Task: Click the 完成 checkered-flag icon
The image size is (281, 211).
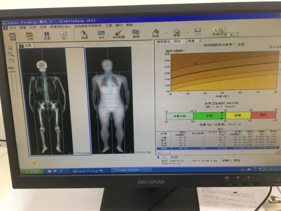Action: coord(155,33)
